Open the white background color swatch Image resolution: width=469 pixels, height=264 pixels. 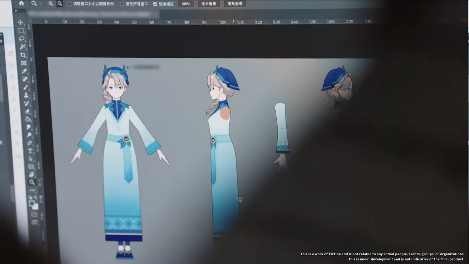tap(35, 206)
